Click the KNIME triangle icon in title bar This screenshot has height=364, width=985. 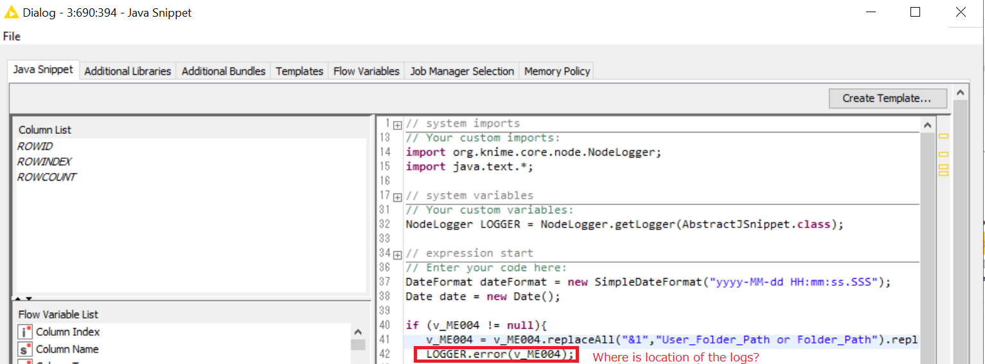[x=11, y=12]
